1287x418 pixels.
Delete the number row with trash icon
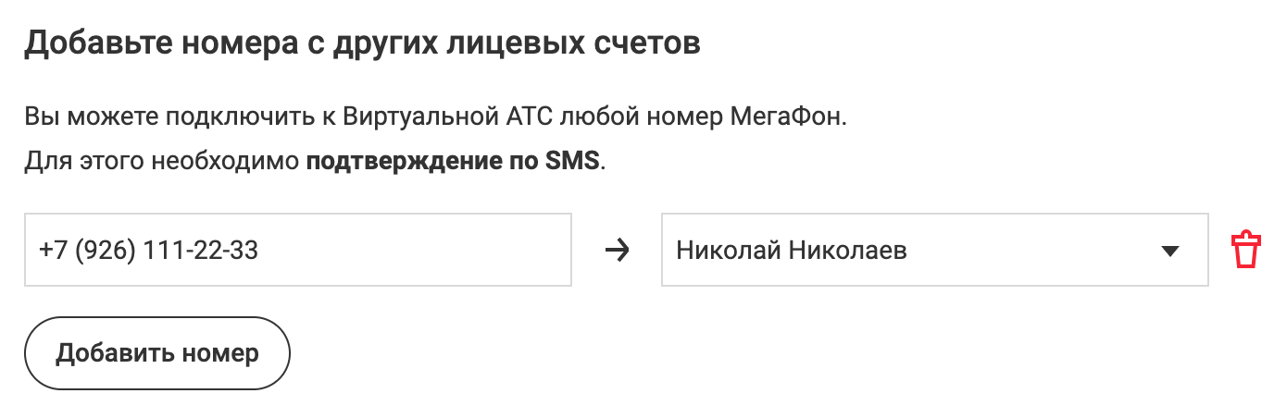coord(1244,251)
